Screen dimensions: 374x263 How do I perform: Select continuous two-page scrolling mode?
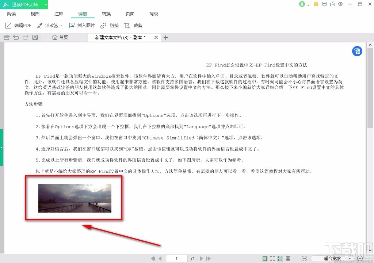click(288, 259)
